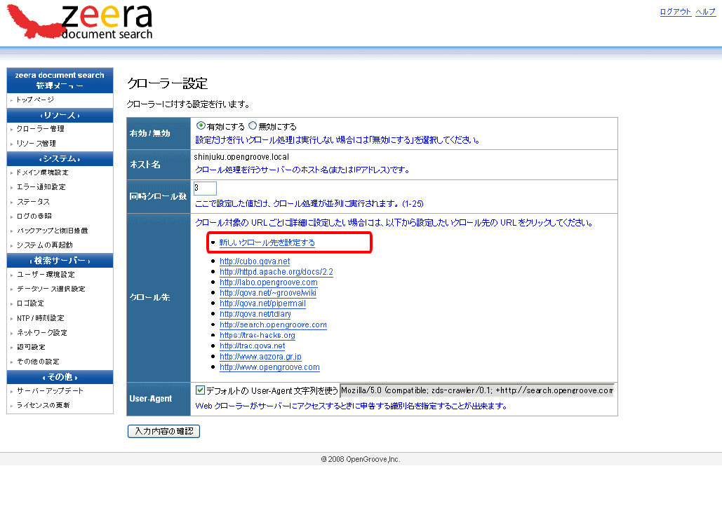
Task: Open 新しいクロール先を設定する link
Action: (267, 242)
